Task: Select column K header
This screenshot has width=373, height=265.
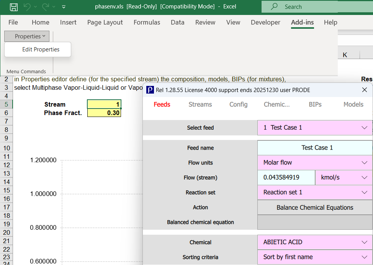Action: [345, 55]
